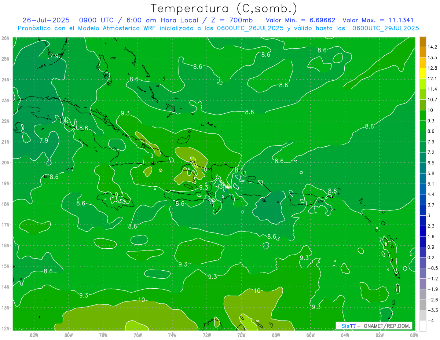Screen dimensions: 440x340
Task: Click the "78W" longitude axis label
Action: tap(103, 335)
